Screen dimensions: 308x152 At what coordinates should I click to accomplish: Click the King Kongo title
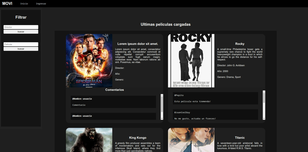point(138,138)
